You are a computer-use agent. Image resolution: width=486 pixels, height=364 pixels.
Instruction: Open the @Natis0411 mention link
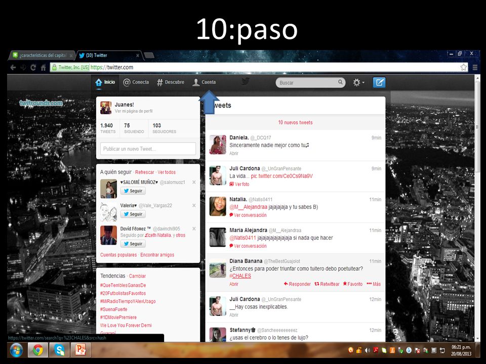tap(242, 238)
